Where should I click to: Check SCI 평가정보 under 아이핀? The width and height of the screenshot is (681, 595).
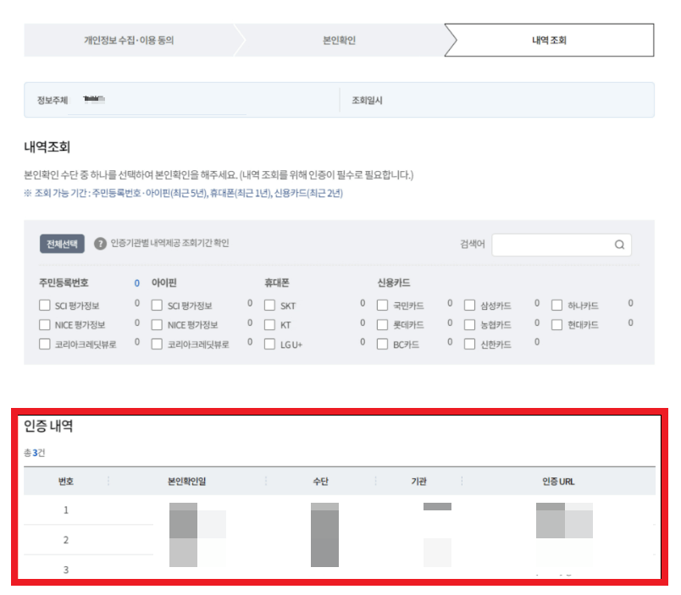pyautogui.click(x=156, y=305)
